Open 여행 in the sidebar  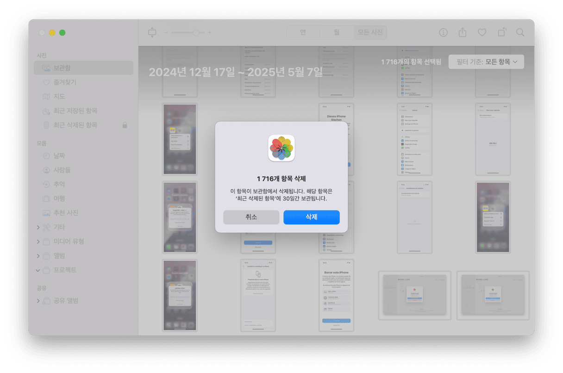tap(83, 199)
